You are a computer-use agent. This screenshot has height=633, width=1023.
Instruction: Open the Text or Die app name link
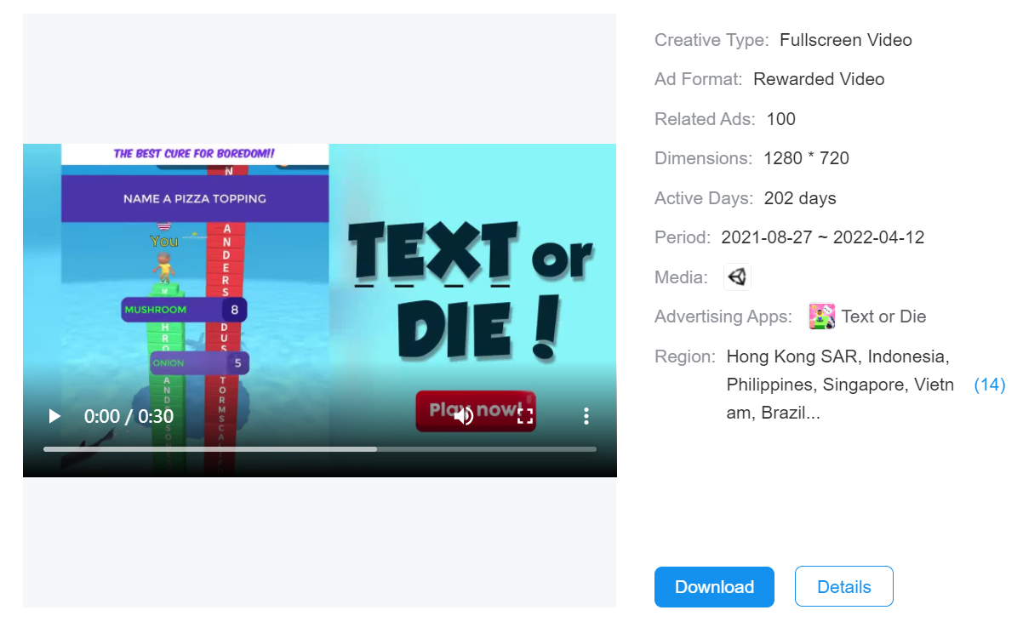[883, 317]
